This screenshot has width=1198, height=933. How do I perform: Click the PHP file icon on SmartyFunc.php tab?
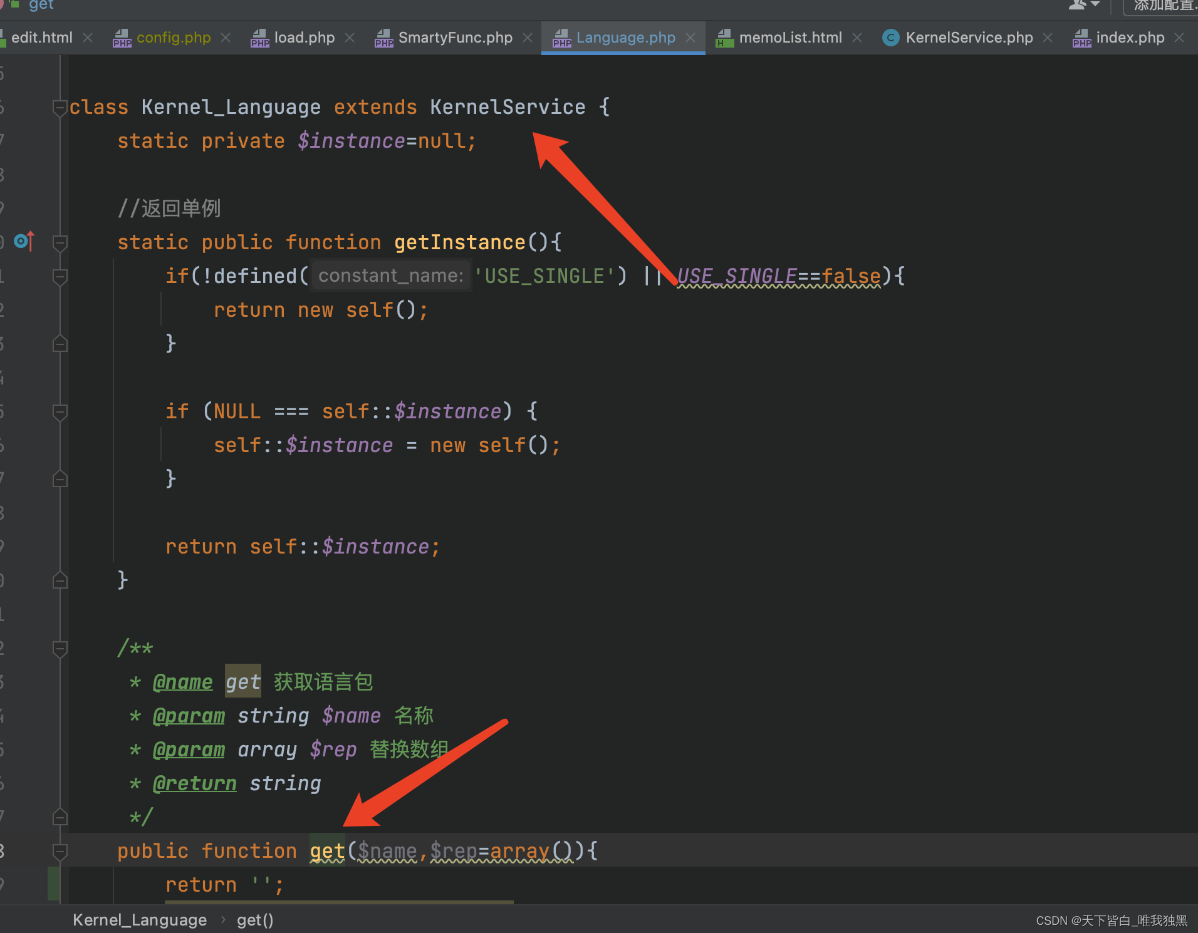pyautogui.click(x=383, y=38)
